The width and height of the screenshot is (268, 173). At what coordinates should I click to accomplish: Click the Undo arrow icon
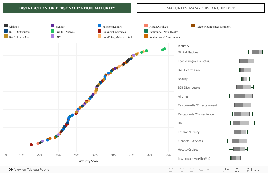click(x=171, y=170)
